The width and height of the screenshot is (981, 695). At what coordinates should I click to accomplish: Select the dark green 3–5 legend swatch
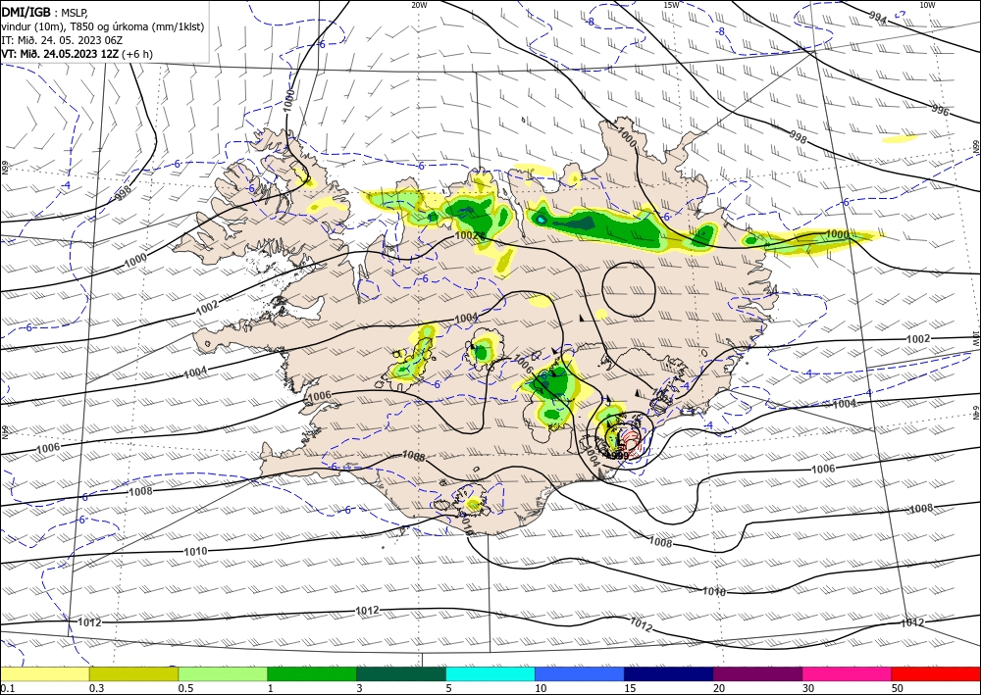(x=401, y=673)
